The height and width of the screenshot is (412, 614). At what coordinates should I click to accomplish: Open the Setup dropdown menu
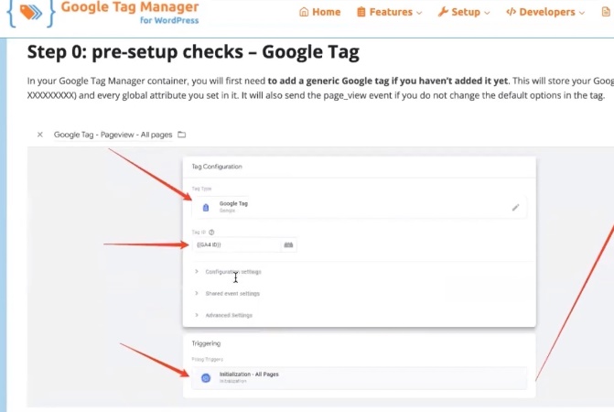pos(464,12)
